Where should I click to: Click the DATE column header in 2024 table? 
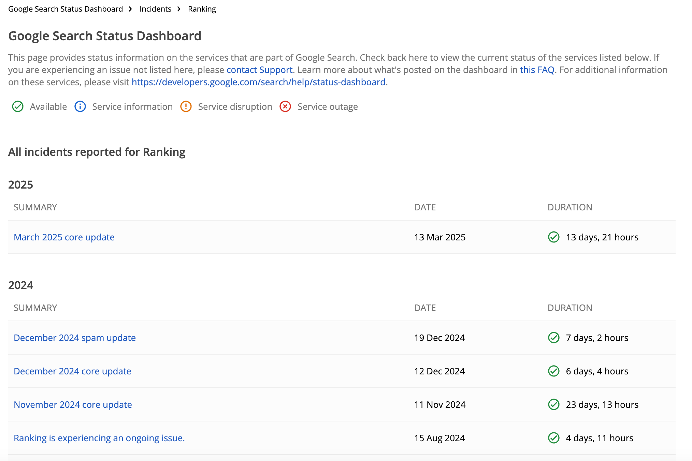[x=425, y=308]
